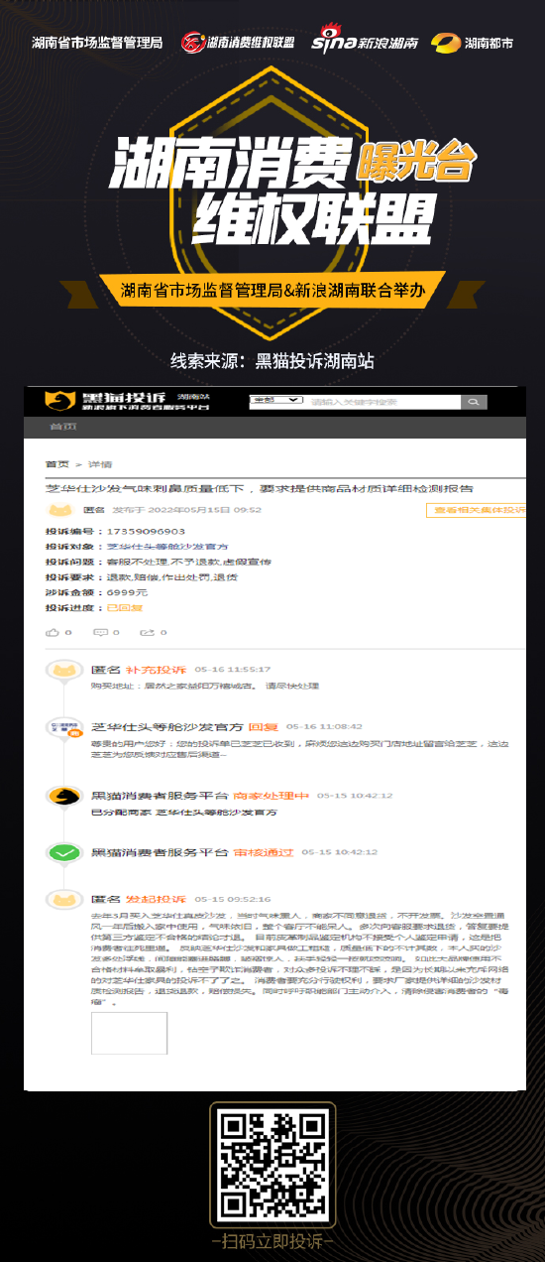Click the complaint title about 芝华仕沙发

(x=259, y=489)
